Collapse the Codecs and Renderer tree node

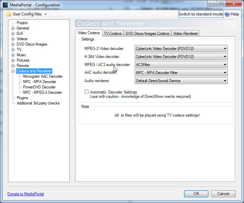click(13, 71)
